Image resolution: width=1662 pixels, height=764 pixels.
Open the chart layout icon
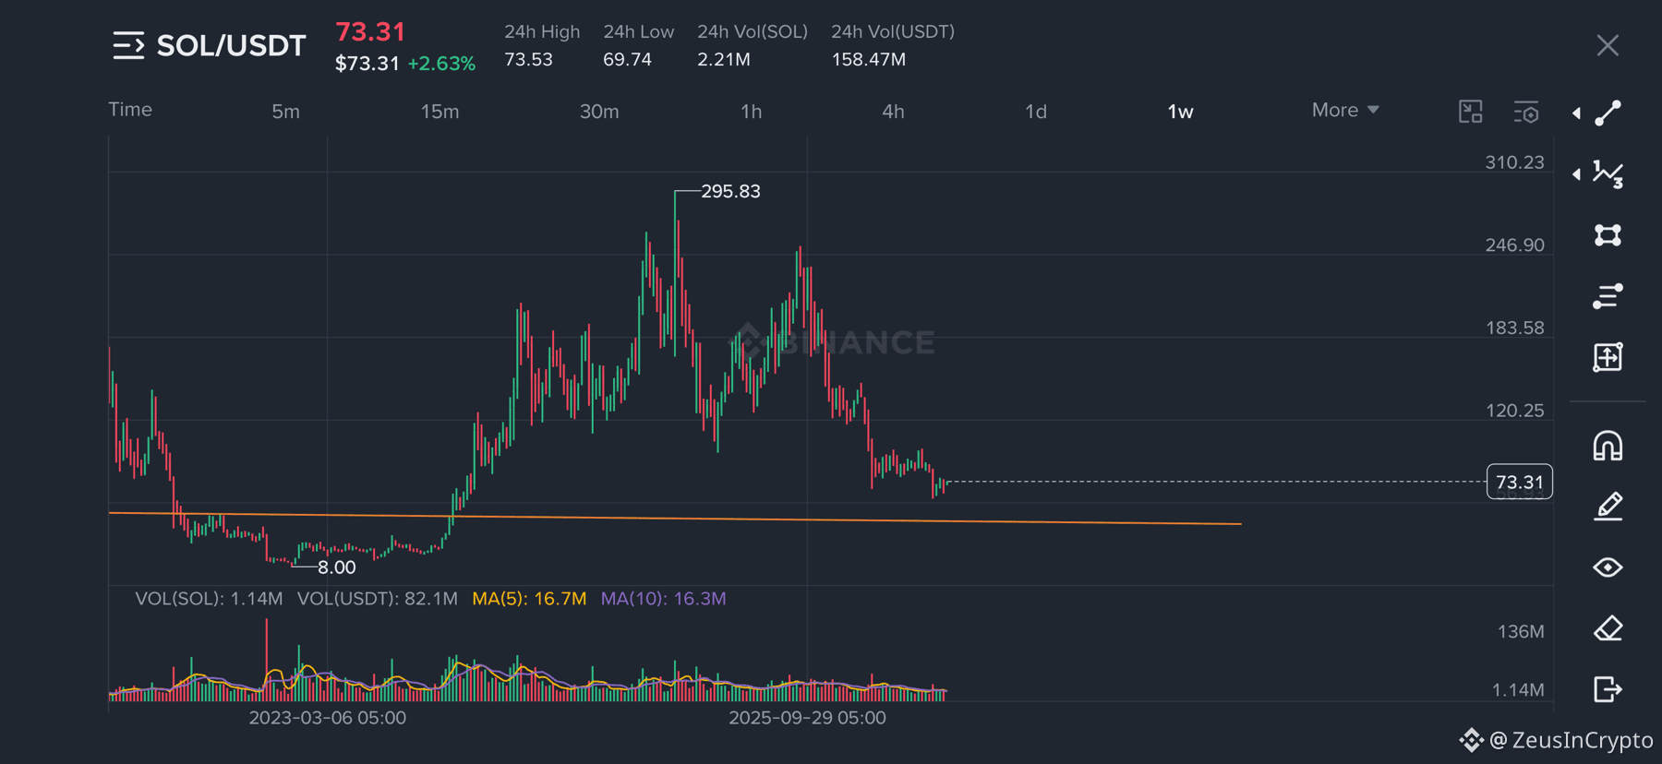[1470, 112]
